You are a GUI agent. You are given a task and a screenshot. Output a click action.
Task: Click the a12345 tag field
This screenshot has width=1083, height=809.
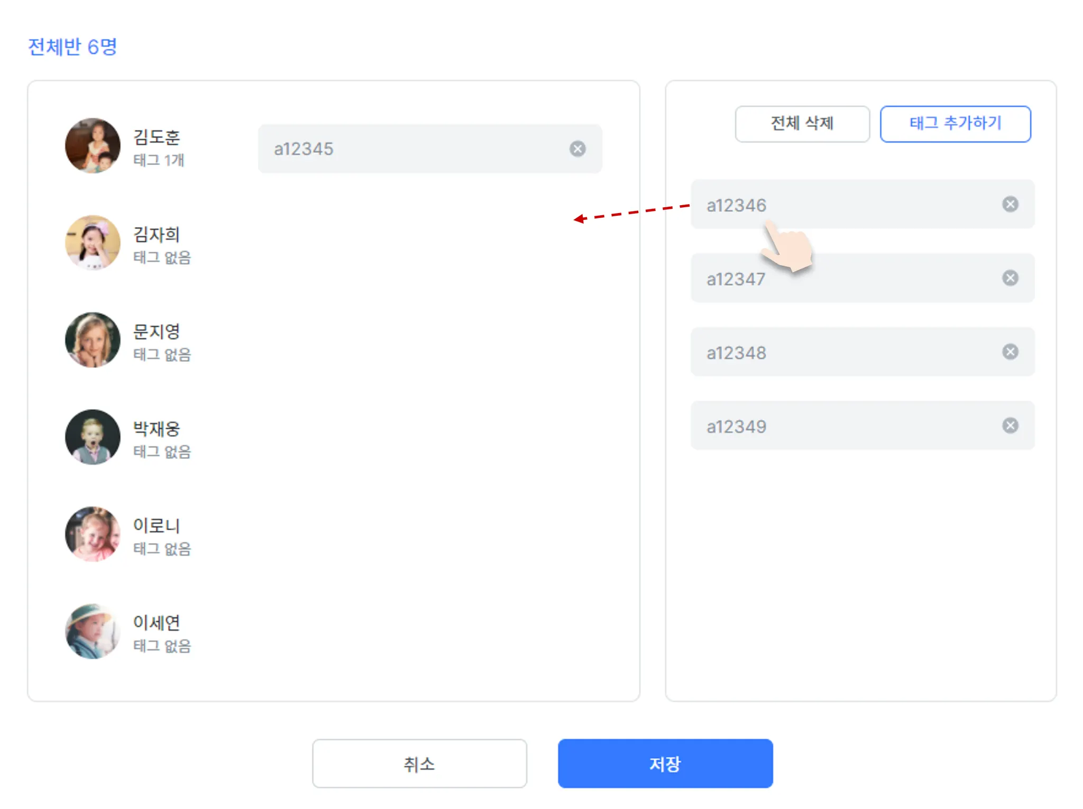point(412,149)
